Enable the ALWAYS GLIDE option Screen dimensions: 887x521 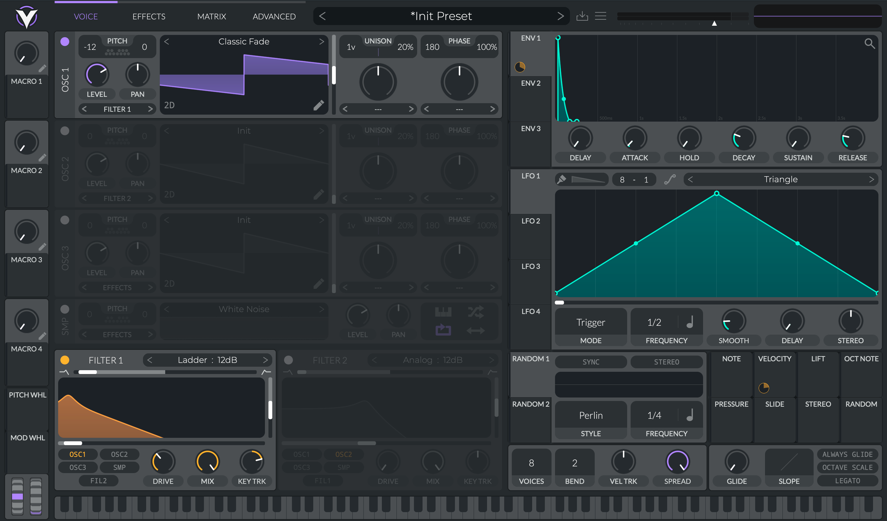pyautogui.click(x=847, y=454)
